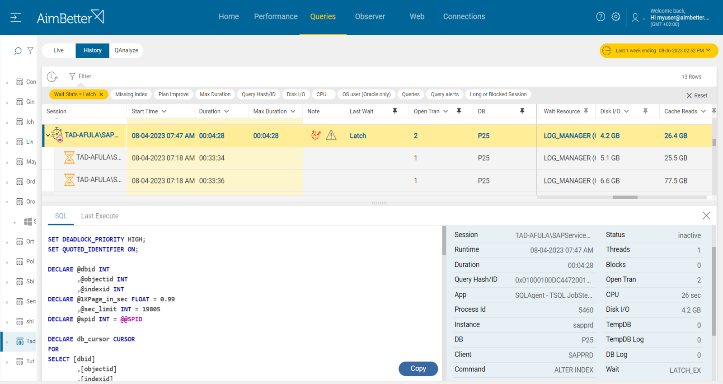The image size is (723, 384).
Task: Toggle the Long or Blocked Session chip
Action: click(x=498, y=94)
